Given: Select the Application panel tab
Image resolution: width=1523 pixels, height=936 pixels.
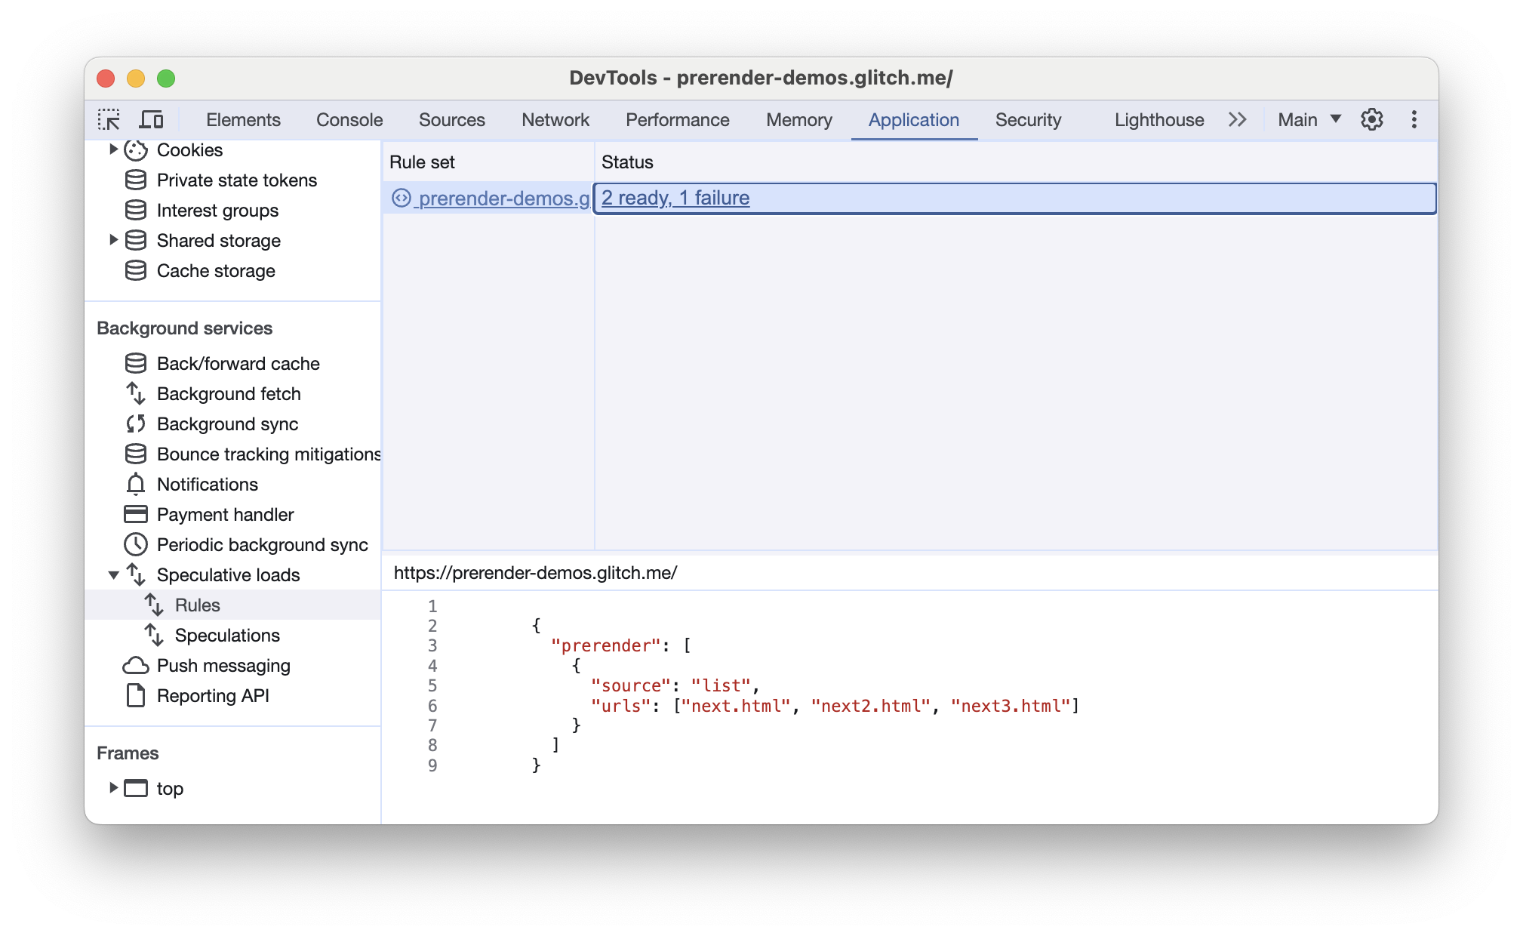Looking at the screenshot, I should pyautogui.click(x=912, y=119).
